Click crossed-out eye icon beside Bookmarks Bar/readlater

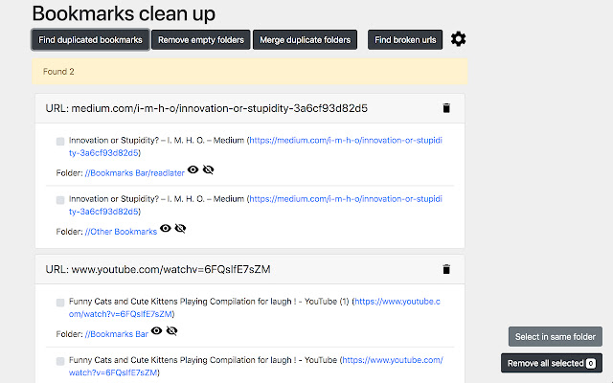coord(209,169)
